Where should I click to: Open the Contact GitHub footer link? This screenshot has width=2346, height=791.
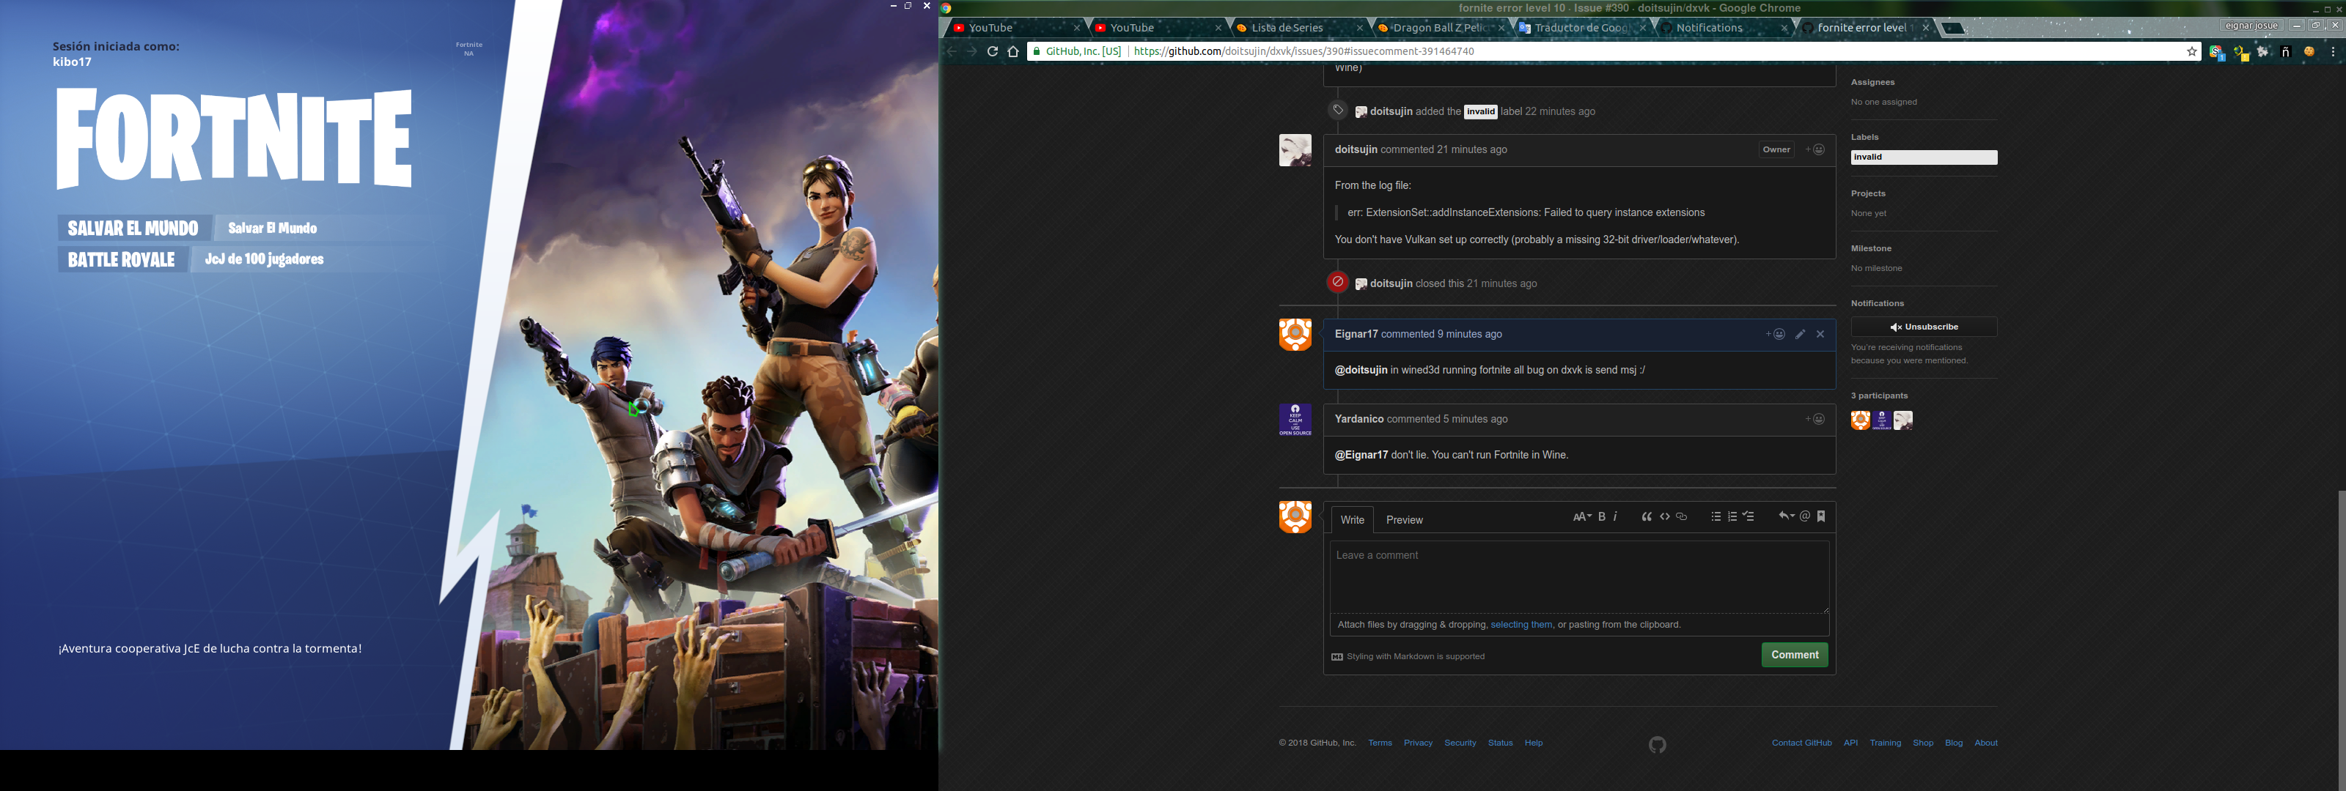point(1801,743)
